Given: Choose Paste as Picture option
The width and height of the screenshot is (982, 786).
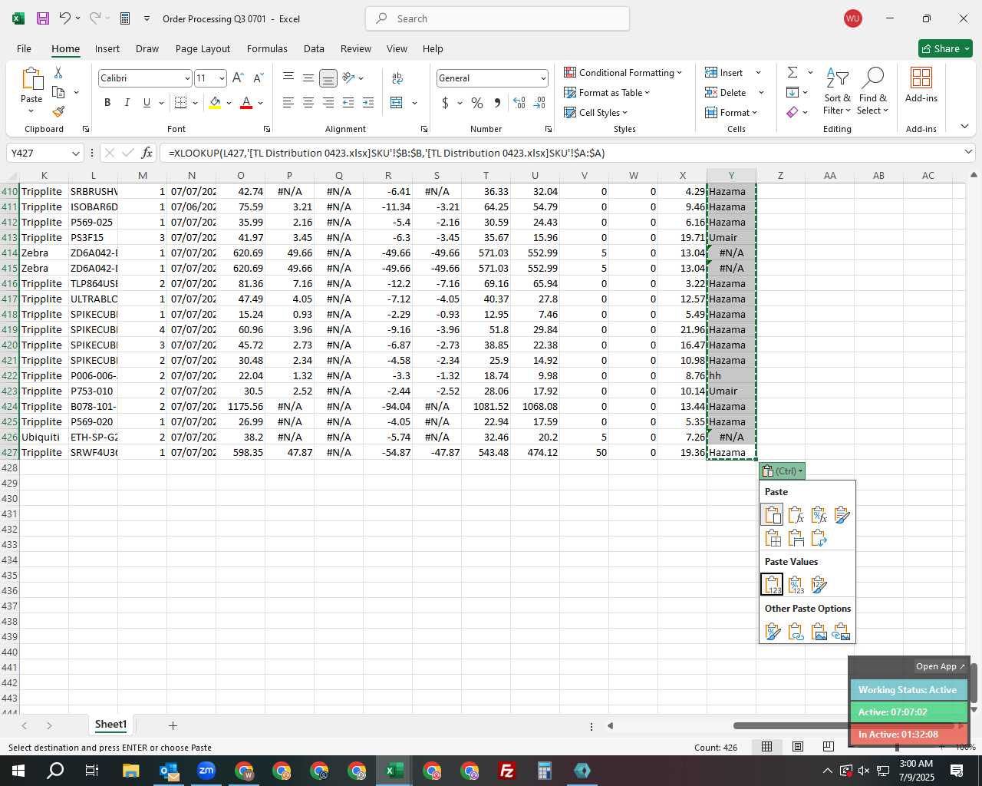Looking at the screenshot, I should click(x=819, y=632).
